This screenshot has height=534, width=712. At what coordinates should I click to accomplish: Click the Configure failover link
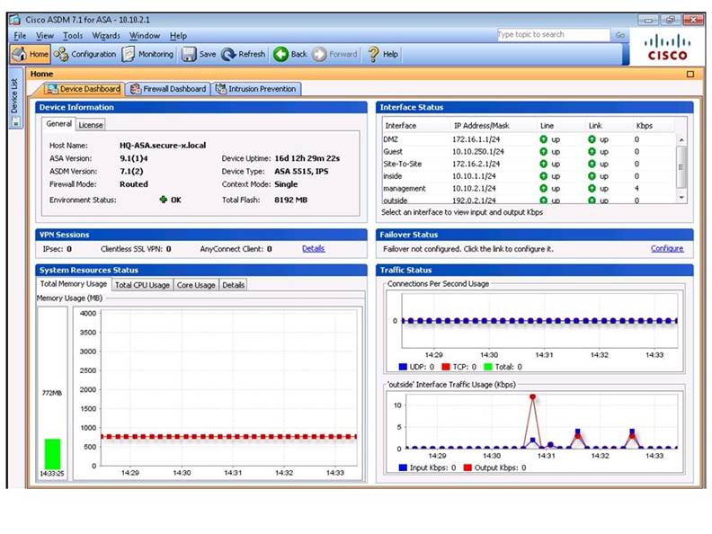click(666, 249)
